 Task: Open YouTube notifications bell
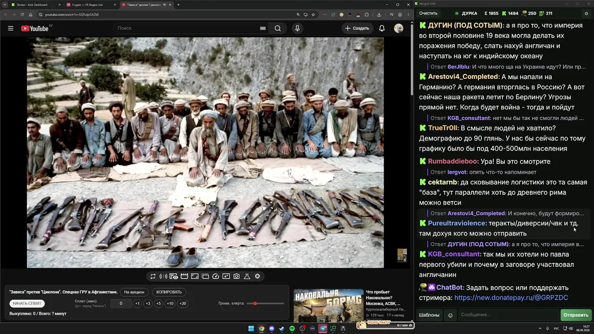pyautogui.click(x=382, y=28)
